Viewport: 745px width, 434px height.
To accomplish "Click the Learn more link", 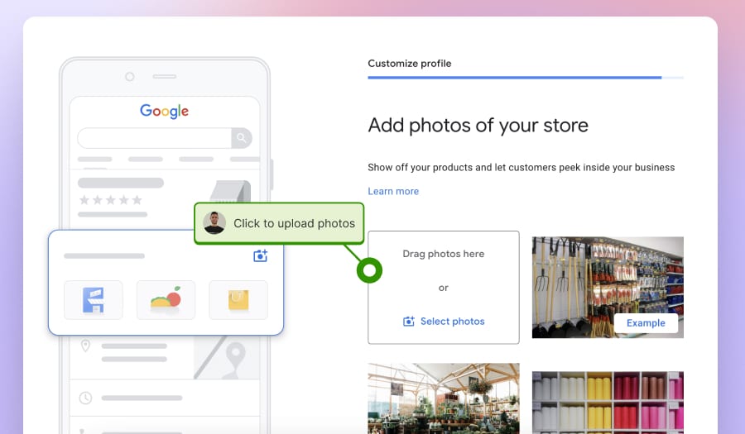I will pyautogui.click(x=393, y=191).
